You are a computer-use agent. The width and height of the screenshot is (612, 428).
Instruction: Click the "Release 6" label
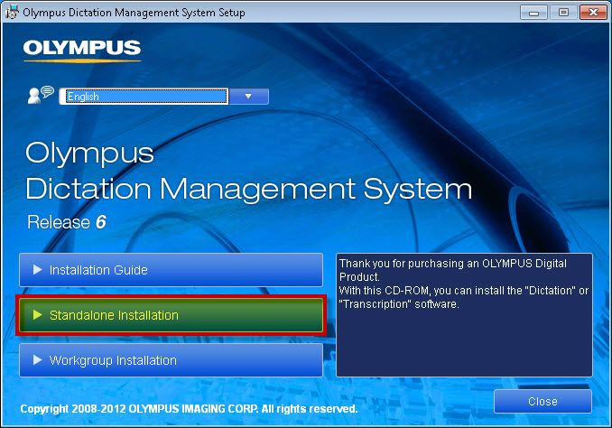[67, 222]
